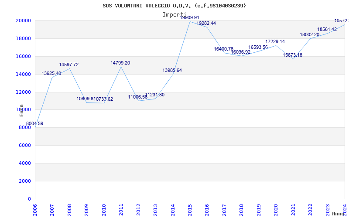Click x-axis year 2006

click(35, 210)
